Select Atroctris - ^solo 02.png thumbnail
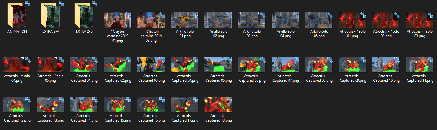 pos(386,20)
